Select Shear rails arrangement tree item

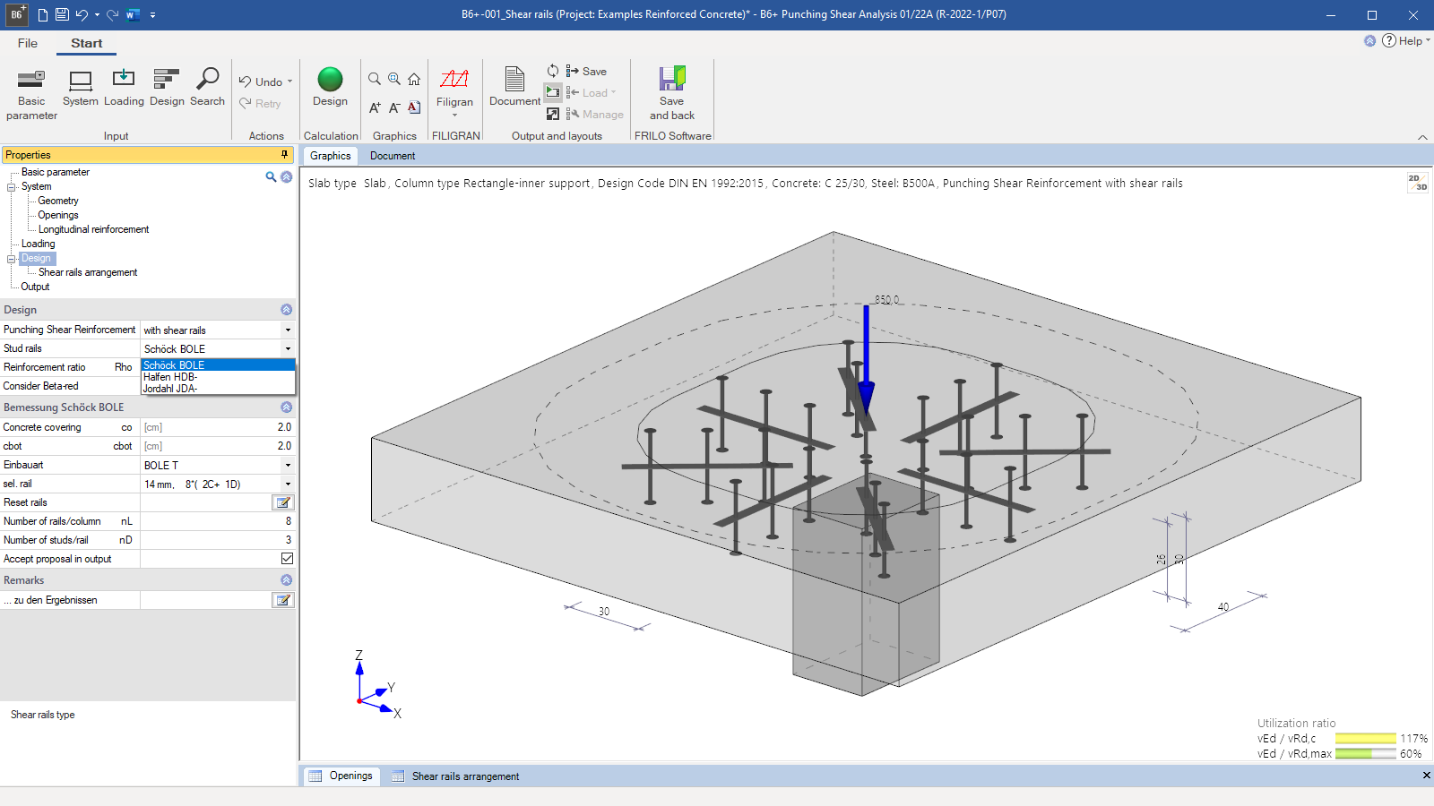[x=88, y=272]
